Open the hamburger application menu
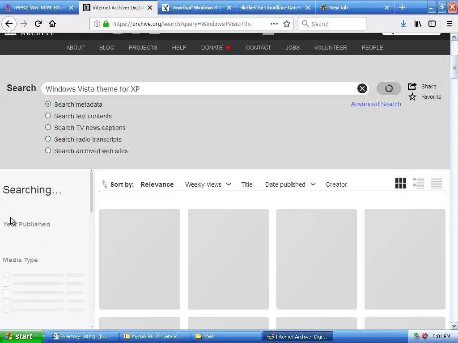 pyautogui.click(x=450, y=24)
